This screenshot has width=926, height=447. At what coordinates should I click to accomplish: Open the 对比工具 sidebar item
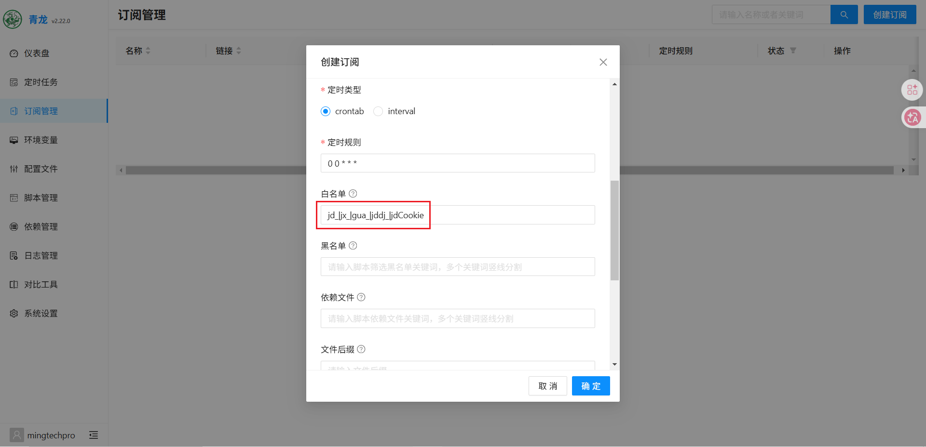point(54,284)
